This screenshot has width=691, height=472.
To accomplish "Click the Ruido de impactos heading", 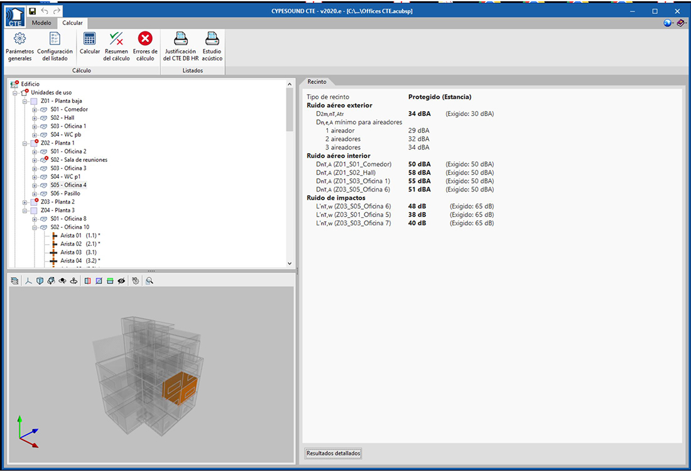I will [336, 198].
